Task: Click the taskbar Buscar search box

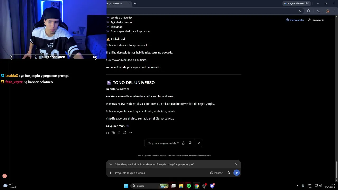Action: pyautogui.click(x=150, y=186)
